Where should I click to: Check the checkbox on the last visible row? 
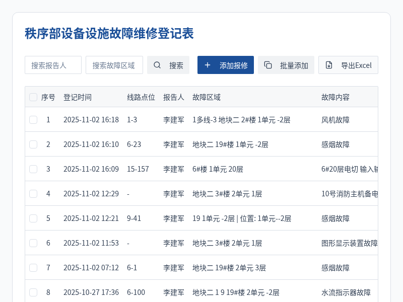click(x=33, y=292)
